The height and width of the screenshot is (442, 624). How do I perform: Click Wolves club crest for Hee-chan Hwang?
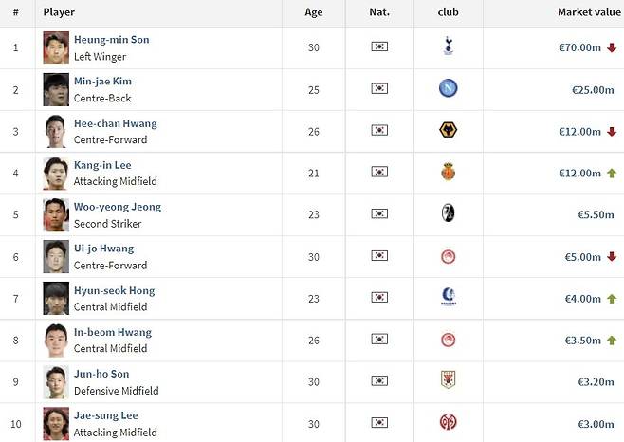coord(449,130)
